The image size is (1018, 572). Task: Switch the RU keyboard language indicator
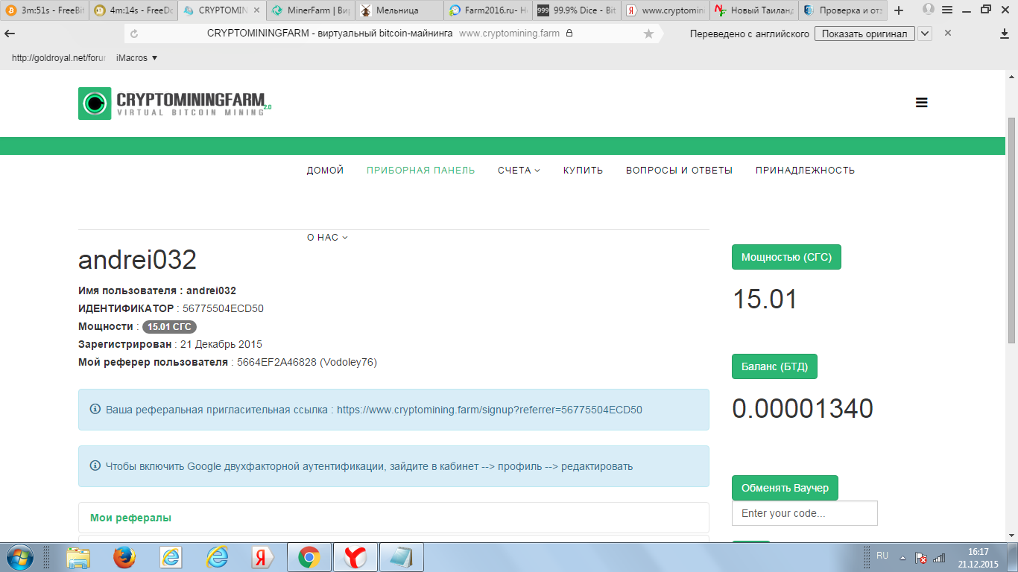[882, 556]
